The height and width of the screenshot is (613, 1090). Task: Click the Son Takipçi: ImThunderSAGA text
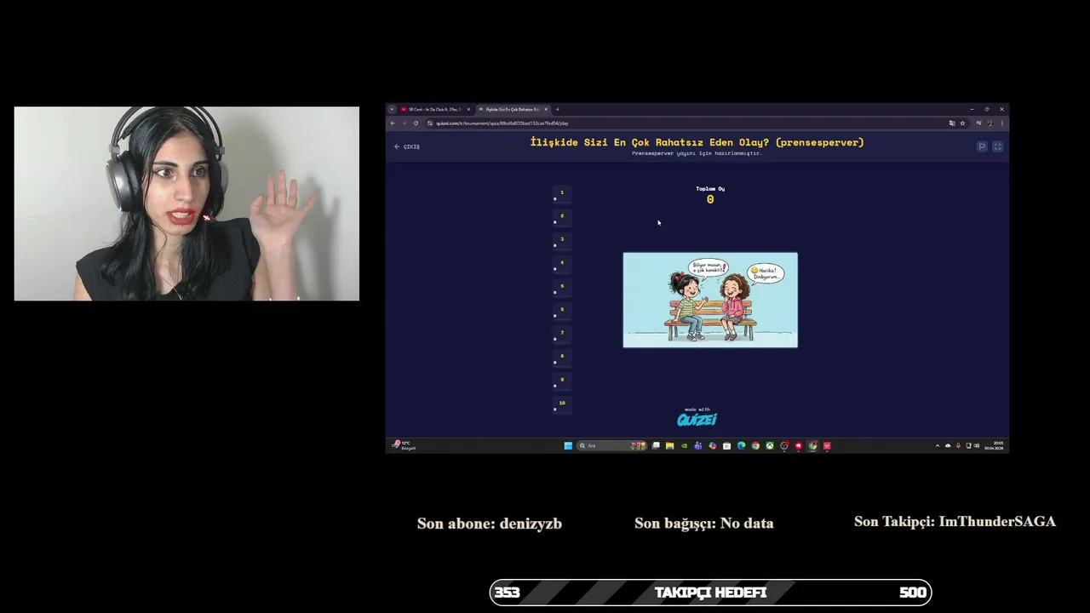[955, 522]
